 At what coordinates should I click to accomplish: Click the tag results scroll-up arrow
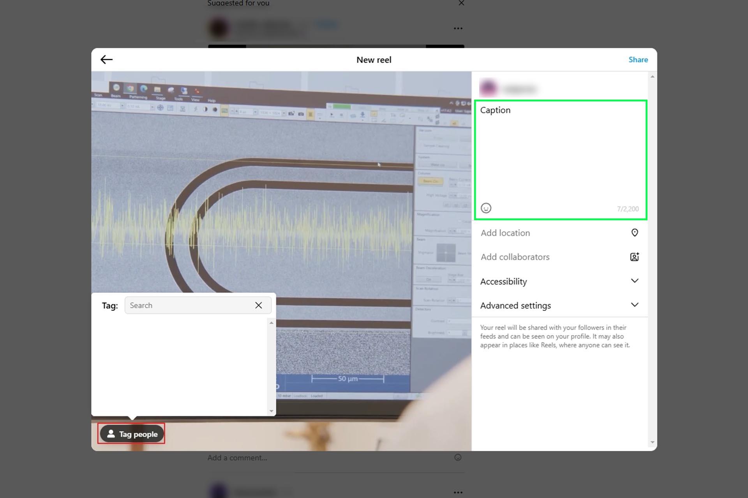[272, 323]
